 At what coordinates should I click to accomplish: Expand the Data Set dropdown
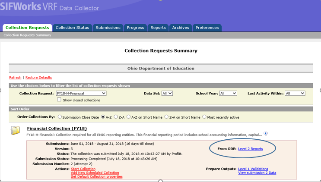(x=167, y=93)
